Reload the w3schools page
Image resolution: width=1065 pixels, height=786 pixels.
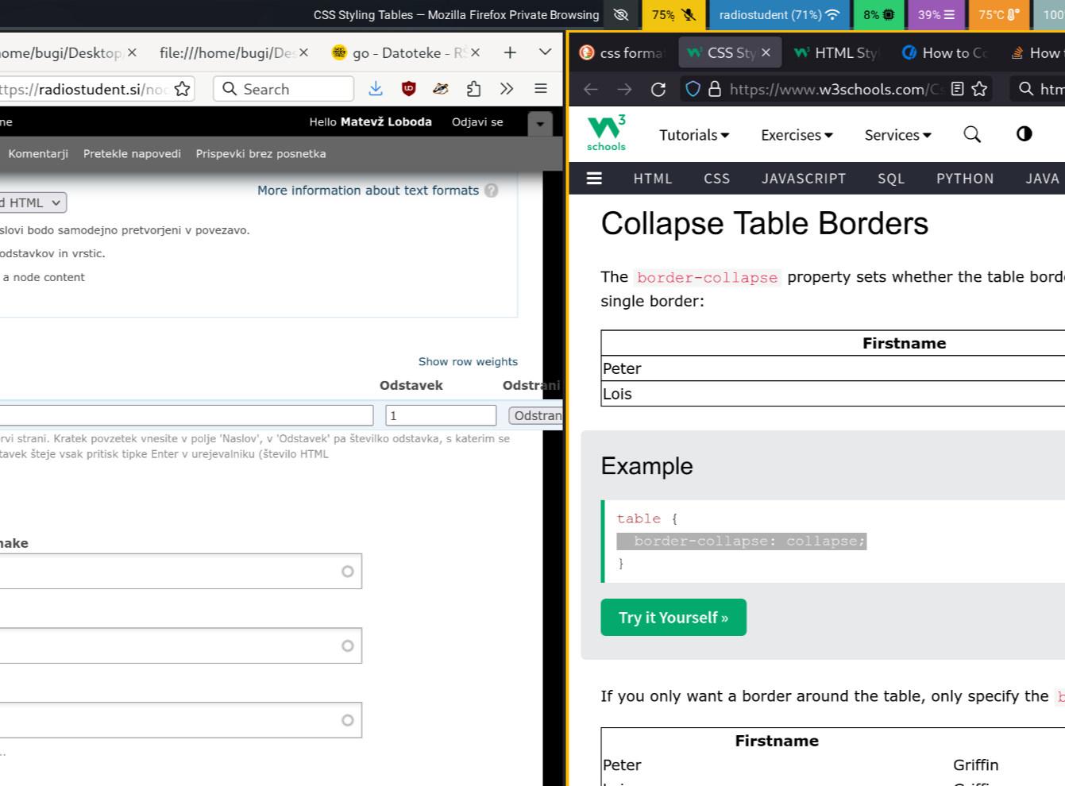pos(658,89)
